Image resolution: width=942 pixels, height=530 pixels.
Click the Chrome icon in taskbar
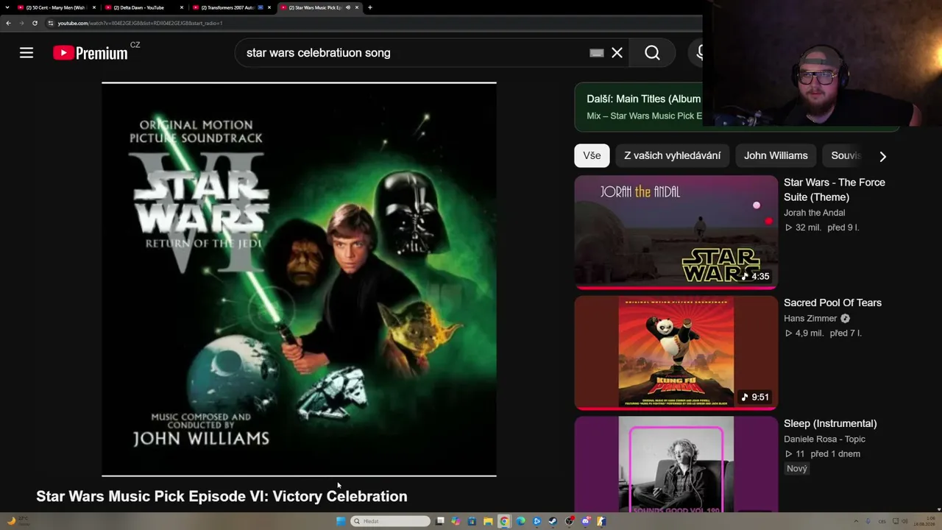click(x=504, y=521)
